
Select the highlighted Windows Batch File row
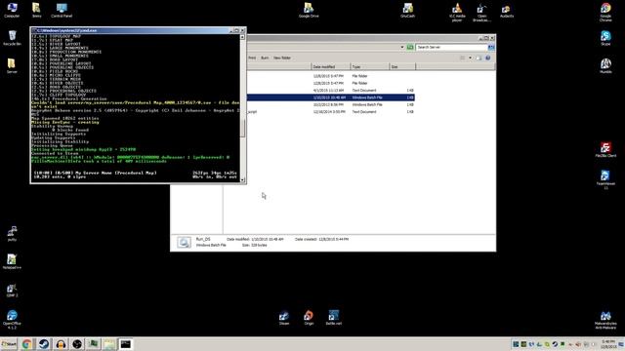[x=330, y=97]
